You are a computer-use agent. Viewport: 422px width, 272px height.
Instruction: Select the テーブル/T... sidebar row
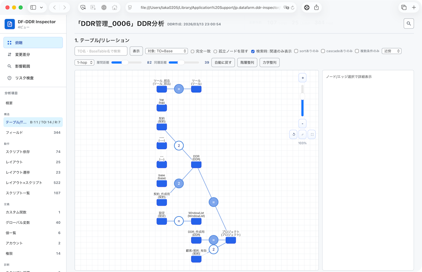pyautogui.click(x=33, y=122)
